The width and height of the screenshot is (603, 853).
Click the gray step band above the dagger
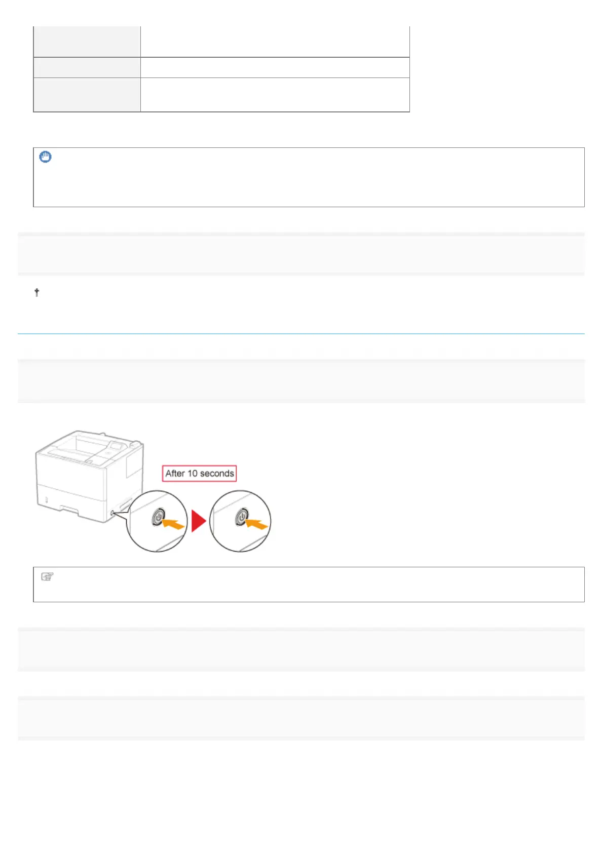301,254
